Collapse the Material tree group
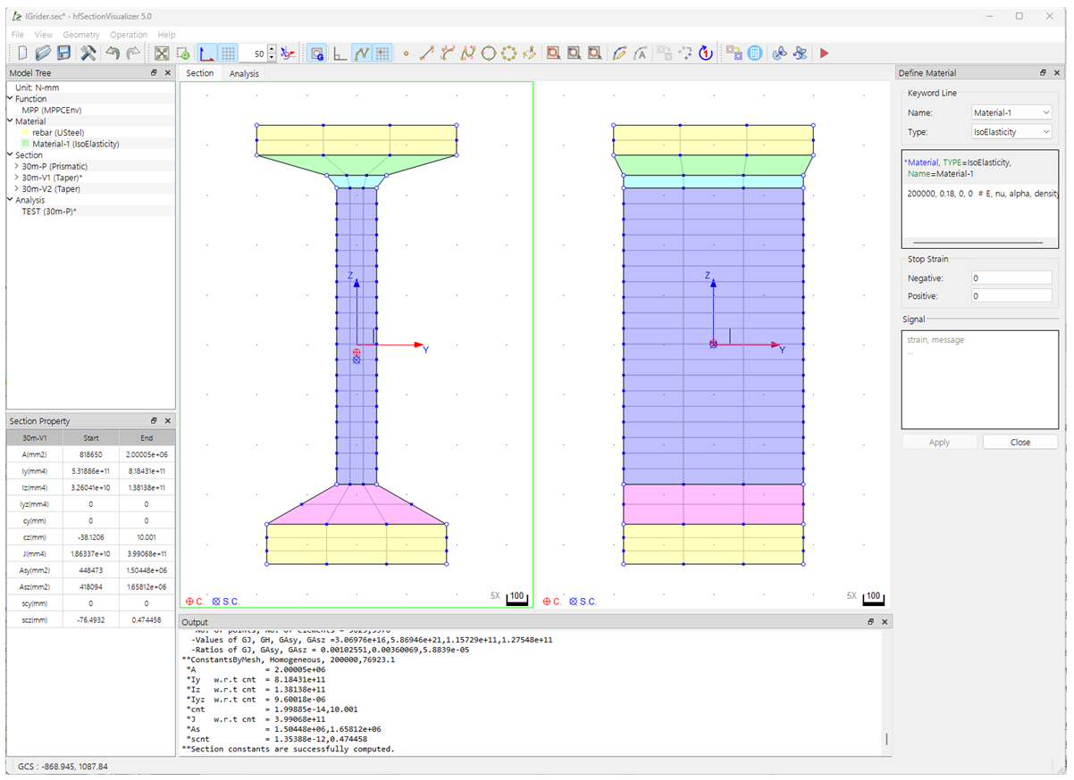The height and width of the screenshot is (780, 1074). (x=11, y=121)
